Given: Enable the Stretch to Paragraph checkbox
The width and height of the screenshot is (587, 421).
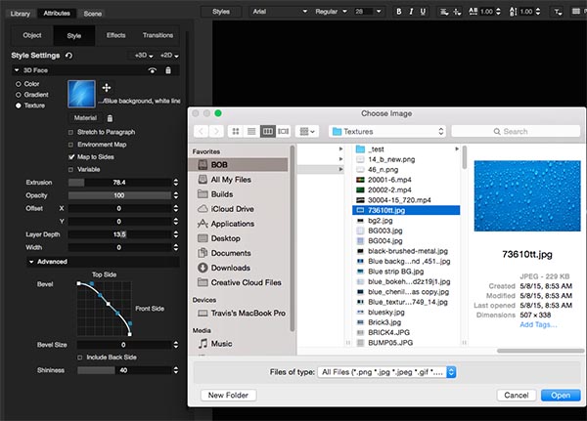Looking at the screenshot, I should tap(70, 131).
